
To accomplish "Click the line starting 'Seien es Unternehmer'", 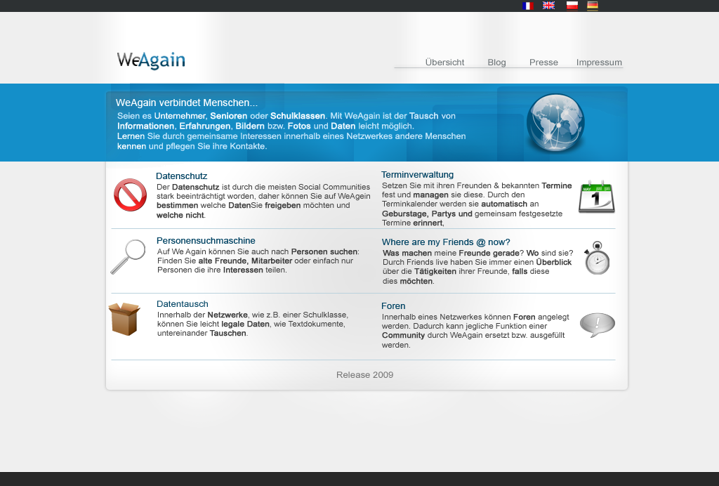I will click(286, 116).
